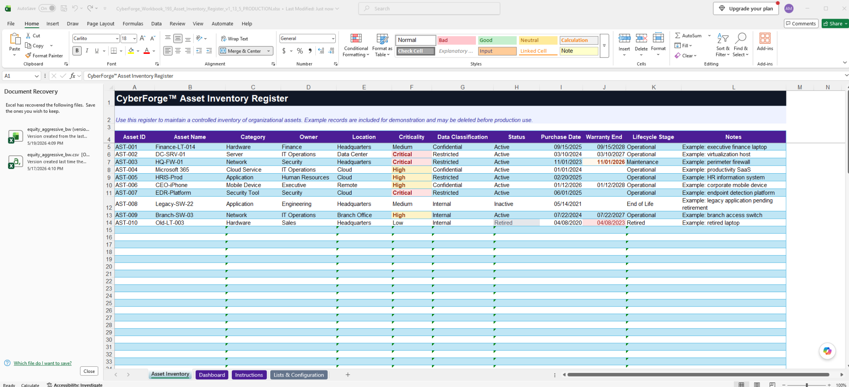Apply Percent Style format
Viewport: 849px width, 387px height.
point(300,51)
